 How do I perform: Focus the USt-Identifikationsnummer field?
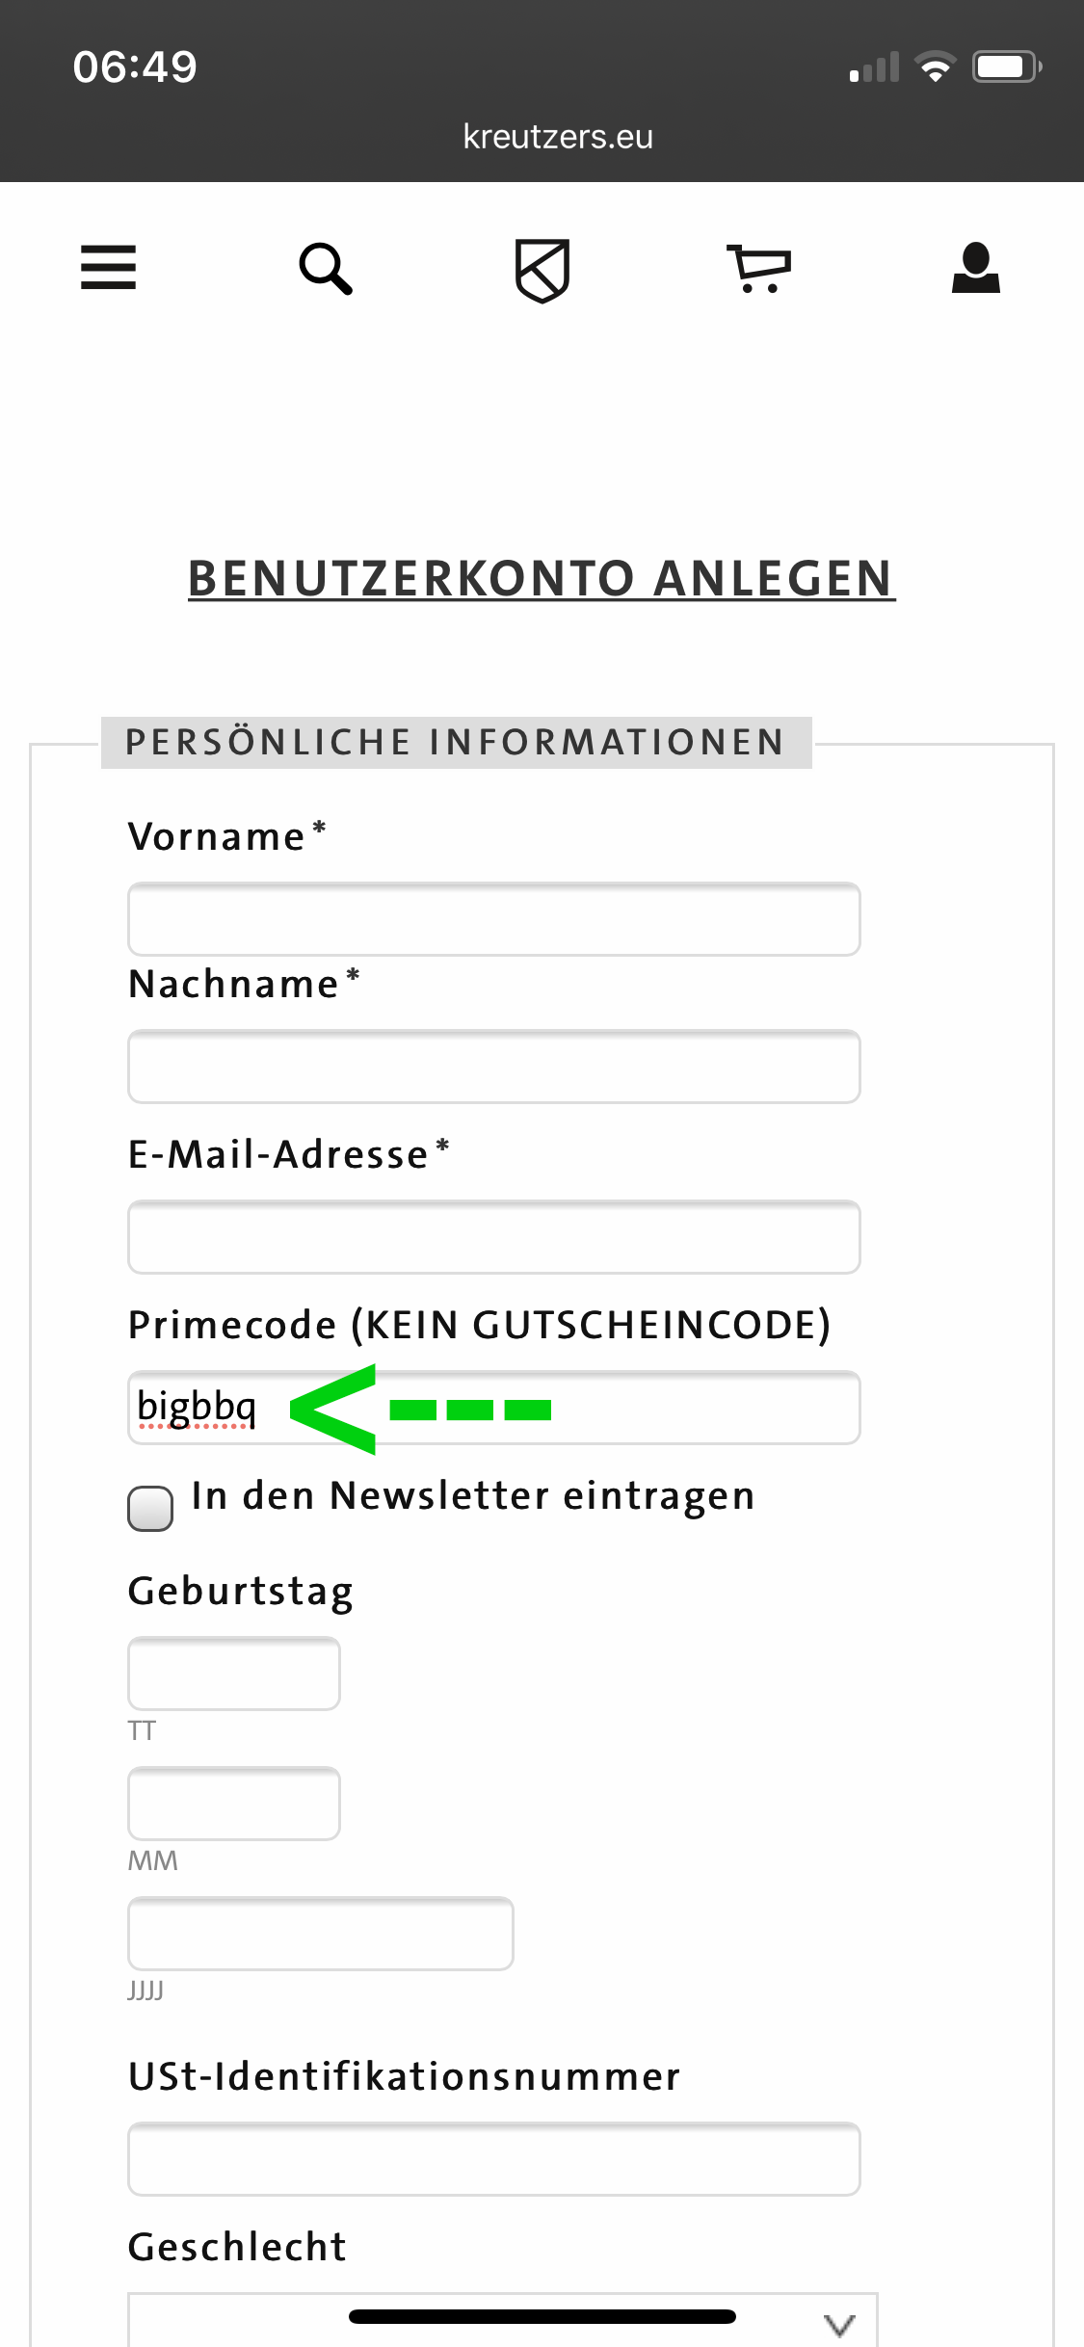(x=494, y=2159)
